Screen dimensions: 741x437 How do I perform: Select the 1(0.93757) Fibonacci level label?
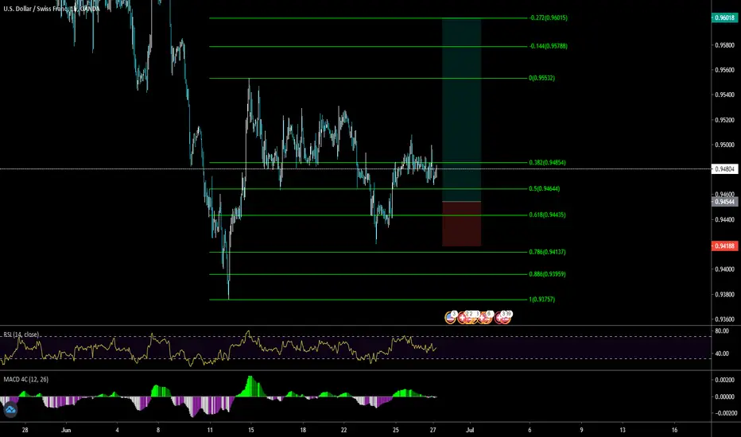tap(541, 300)
